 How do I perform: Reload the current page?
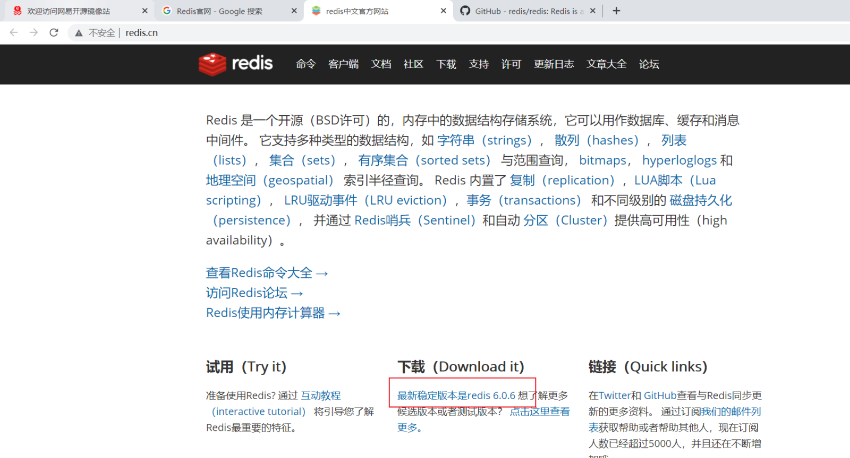coord(54,32)
